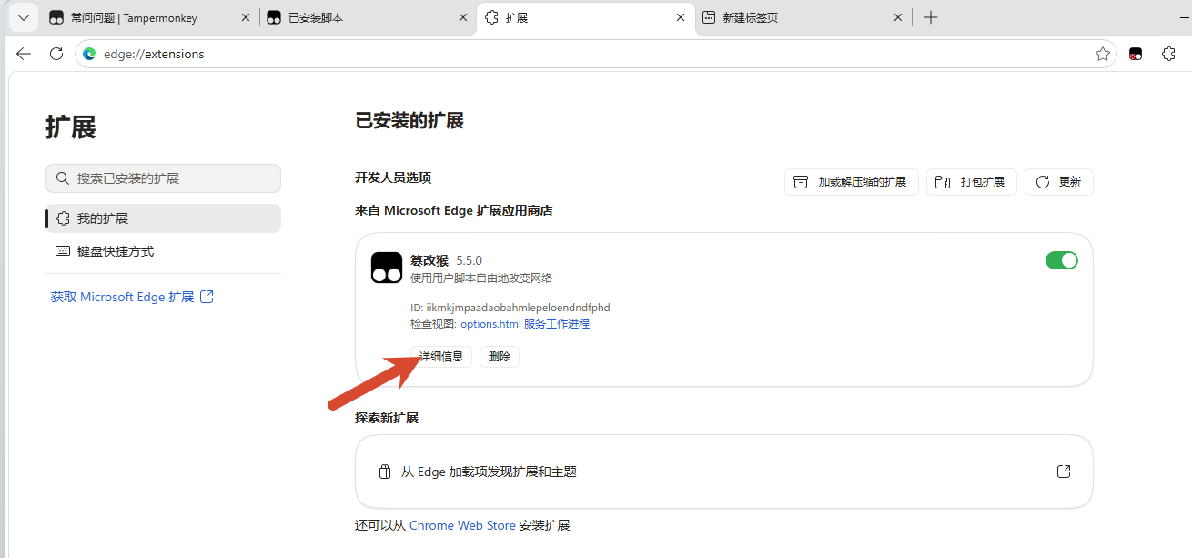
Task: Open a new tab with the plus icon
Action: coord(931,17)
